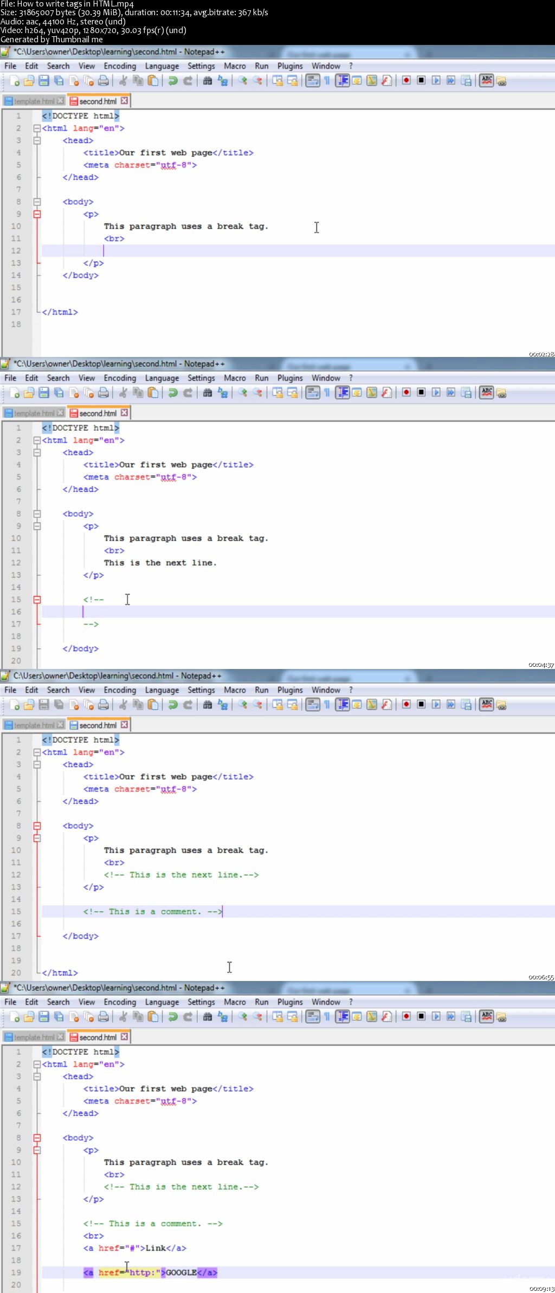Switch to template.html tab in 00:02:28 frame
The image size is (555, 1293).
click(x=34, y=101)
